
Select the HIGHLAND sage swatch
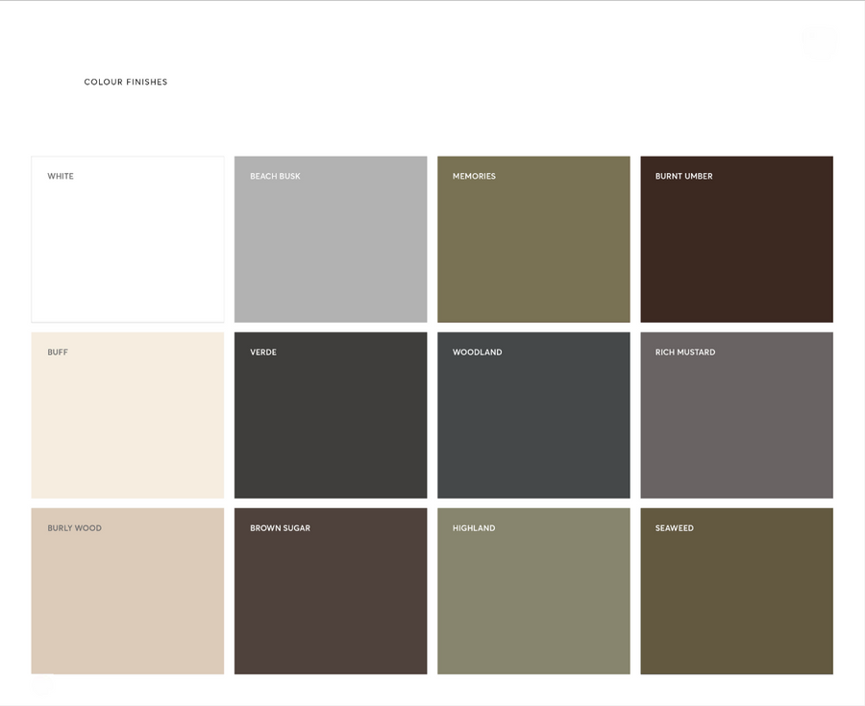(533, 591)
